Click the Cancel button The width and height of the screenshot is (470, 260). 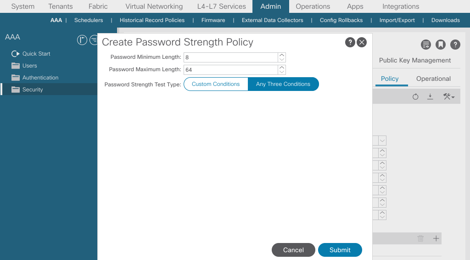(x=293, y=250)
